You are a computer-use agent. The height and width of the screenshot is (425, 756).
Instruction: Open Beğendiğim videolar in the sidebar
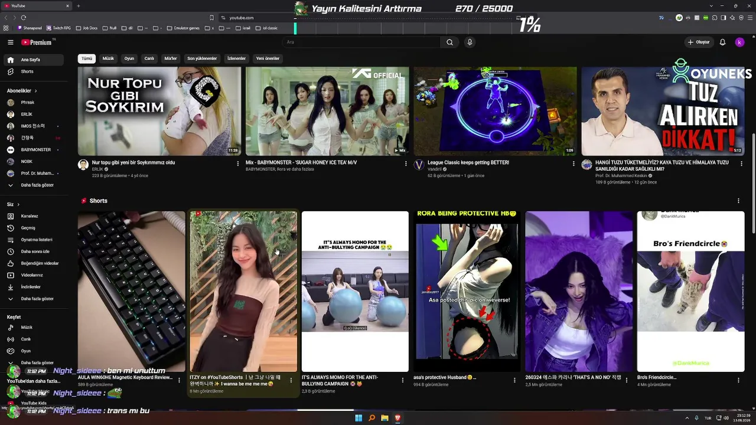34,263
